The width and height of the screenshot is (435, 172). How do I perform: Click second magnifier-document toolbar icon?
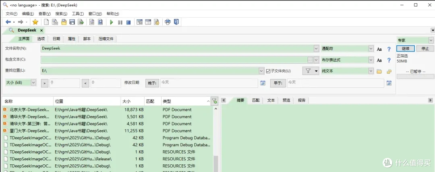(x=100, y=22)
